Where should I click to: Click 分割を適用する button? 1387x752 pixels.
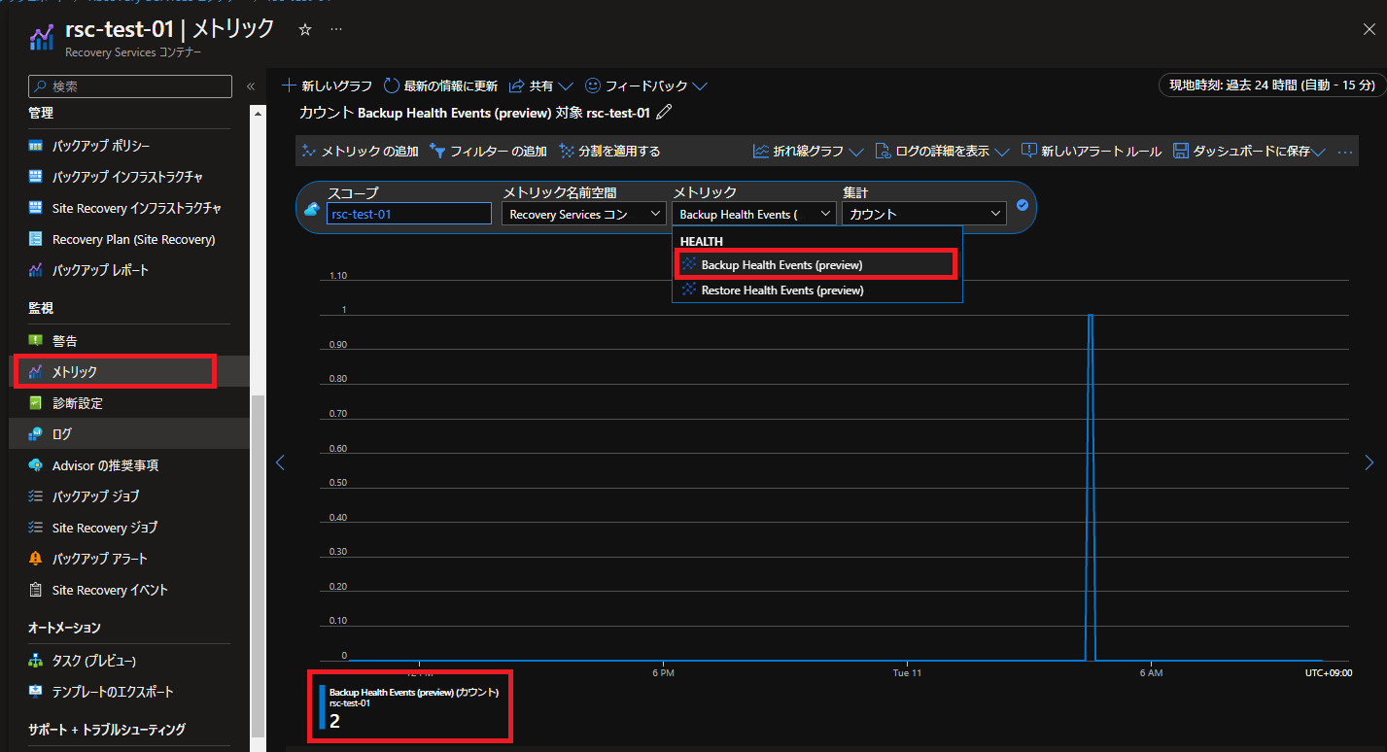[610, 152]
